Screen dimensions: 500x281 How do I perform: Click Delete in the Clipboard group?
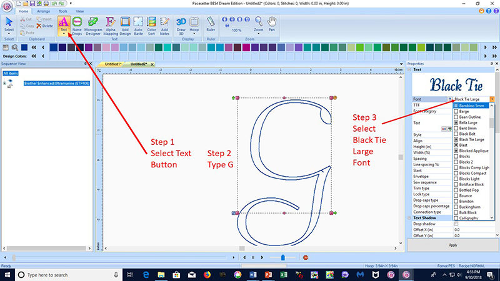[46, 26]
